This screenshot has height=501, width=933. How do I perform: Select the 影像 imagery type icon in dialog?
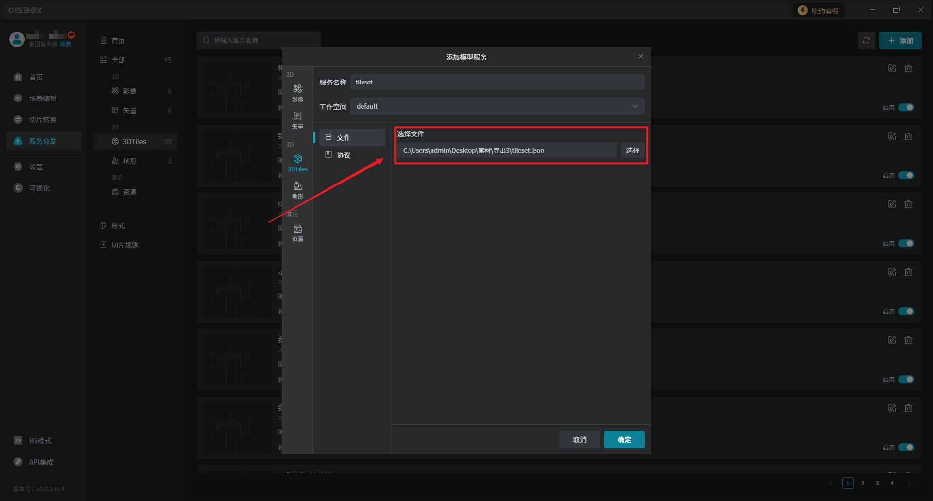pos(297,92)
